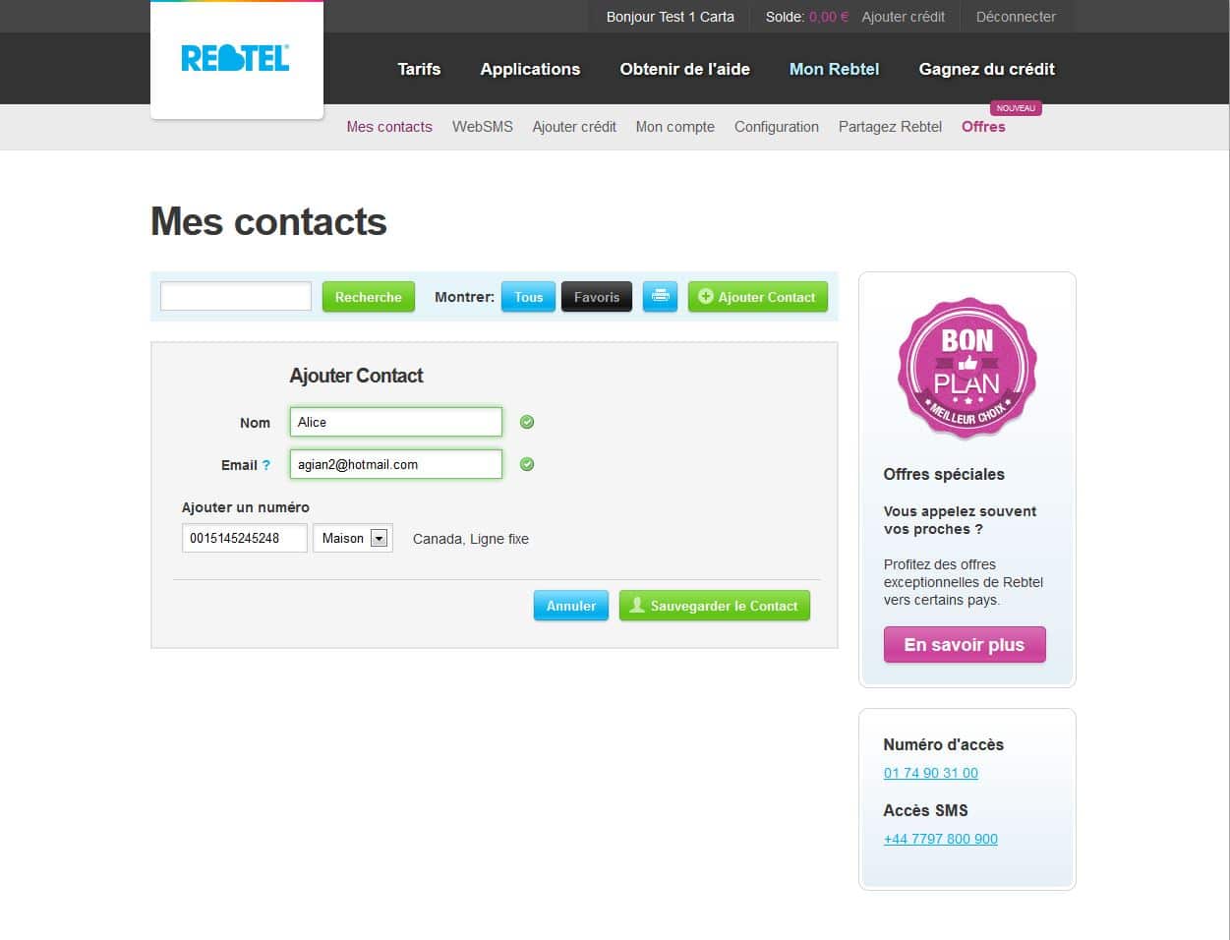Click the Rebtel logo
Viewport: 1230px width, 940px height.
click(x=235, y=59)
